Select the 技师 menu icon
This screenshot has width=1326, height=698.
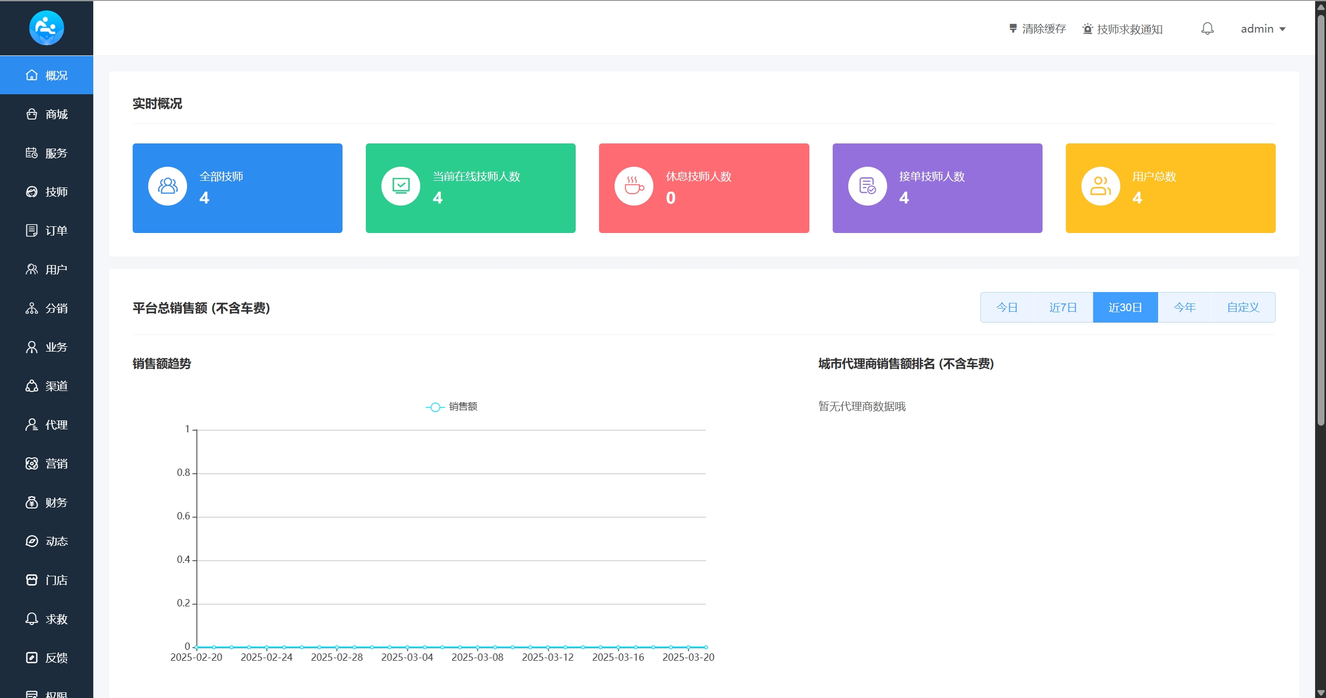[31, 192]
